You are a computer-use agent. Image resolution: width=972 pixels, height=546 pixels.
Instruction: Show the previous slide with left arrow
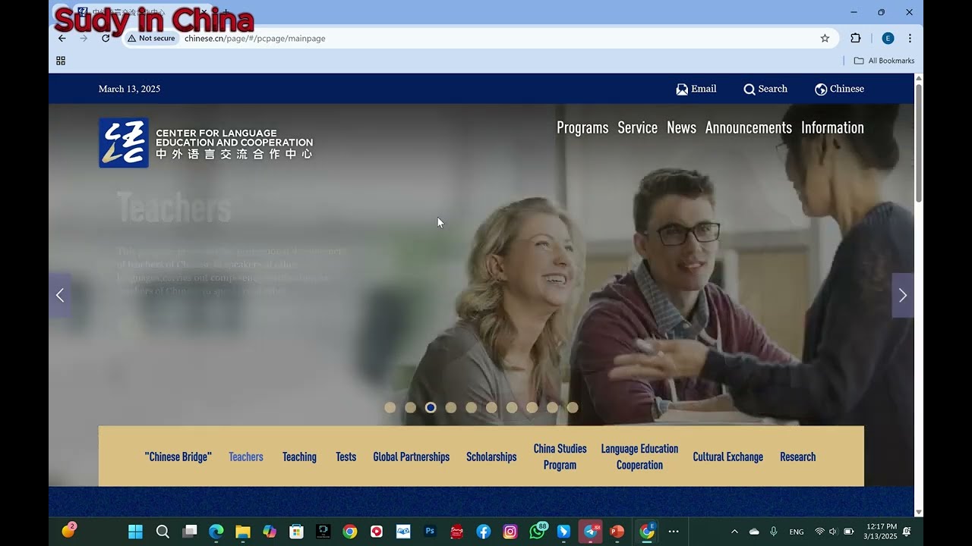60,295
